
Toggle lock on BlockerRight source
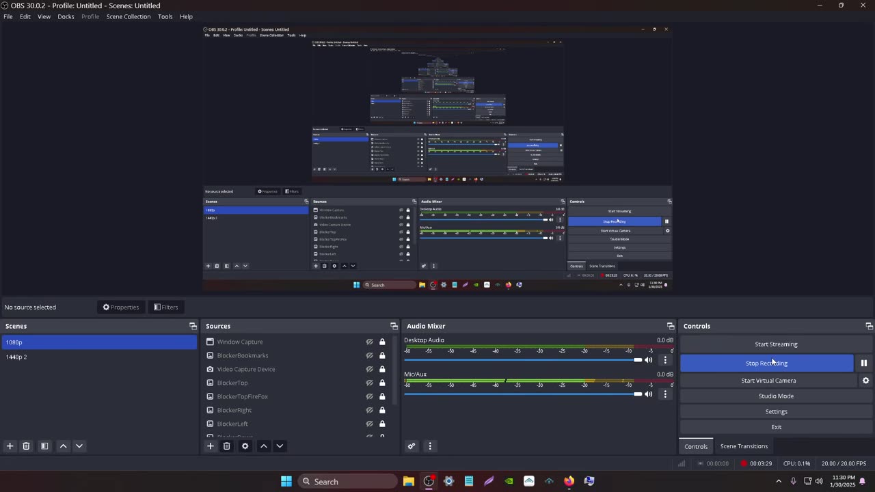pyautogui.click(x=382, y=410)
